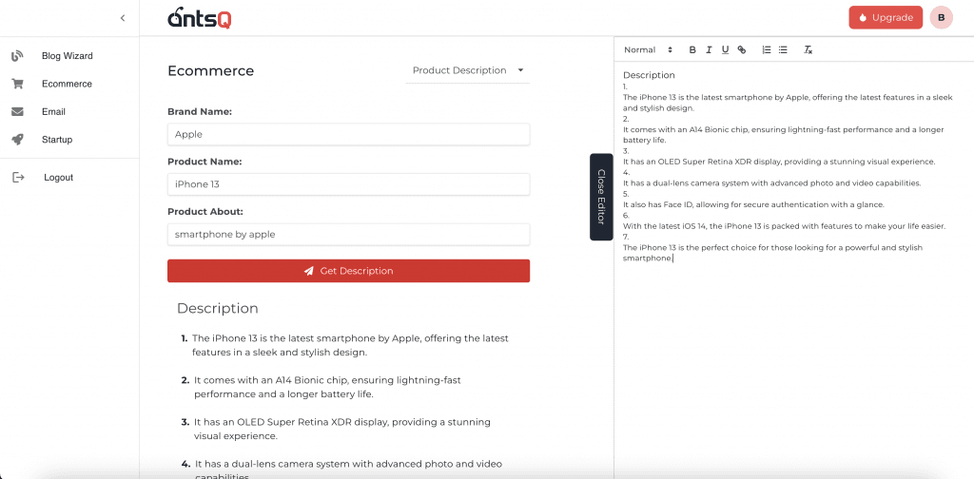Click the Logout arrow icon
Viewport: 974px width, 479px height.
pos(18,178)
